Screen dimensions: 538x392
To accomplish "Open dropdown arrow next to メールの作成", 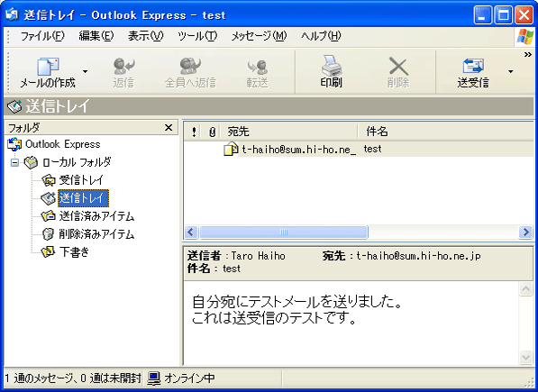I will pyautogui.click(x=85, y=72).
